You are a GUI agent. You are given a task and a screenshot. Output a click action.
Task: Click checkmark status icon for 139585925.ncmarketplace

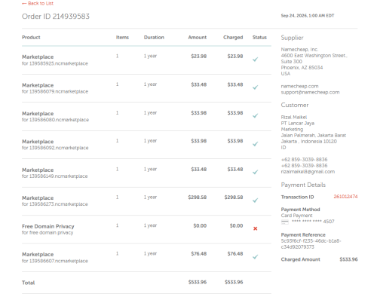tap(255, 60)
